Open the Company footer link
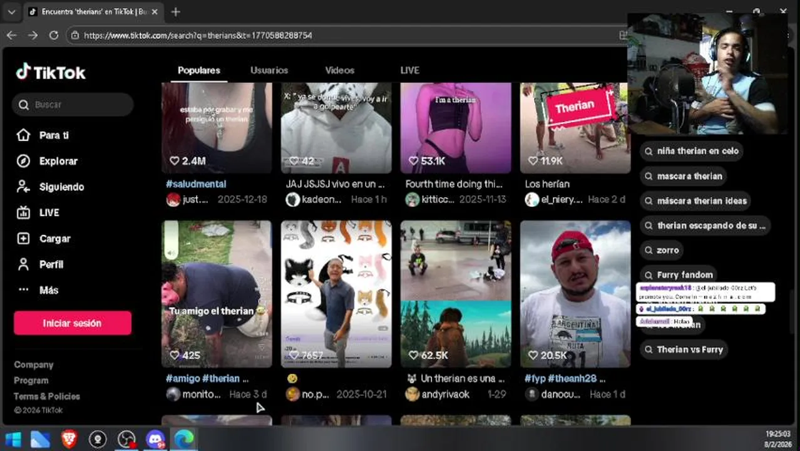Viewport: 800px width, 451px height. point(34,365)
